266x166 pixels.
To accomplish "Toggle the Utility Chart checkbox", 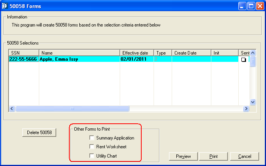I will point(92,156).
